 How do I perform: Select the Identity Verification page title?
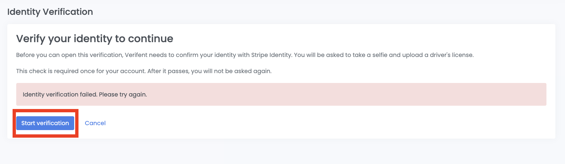(50, 12)
